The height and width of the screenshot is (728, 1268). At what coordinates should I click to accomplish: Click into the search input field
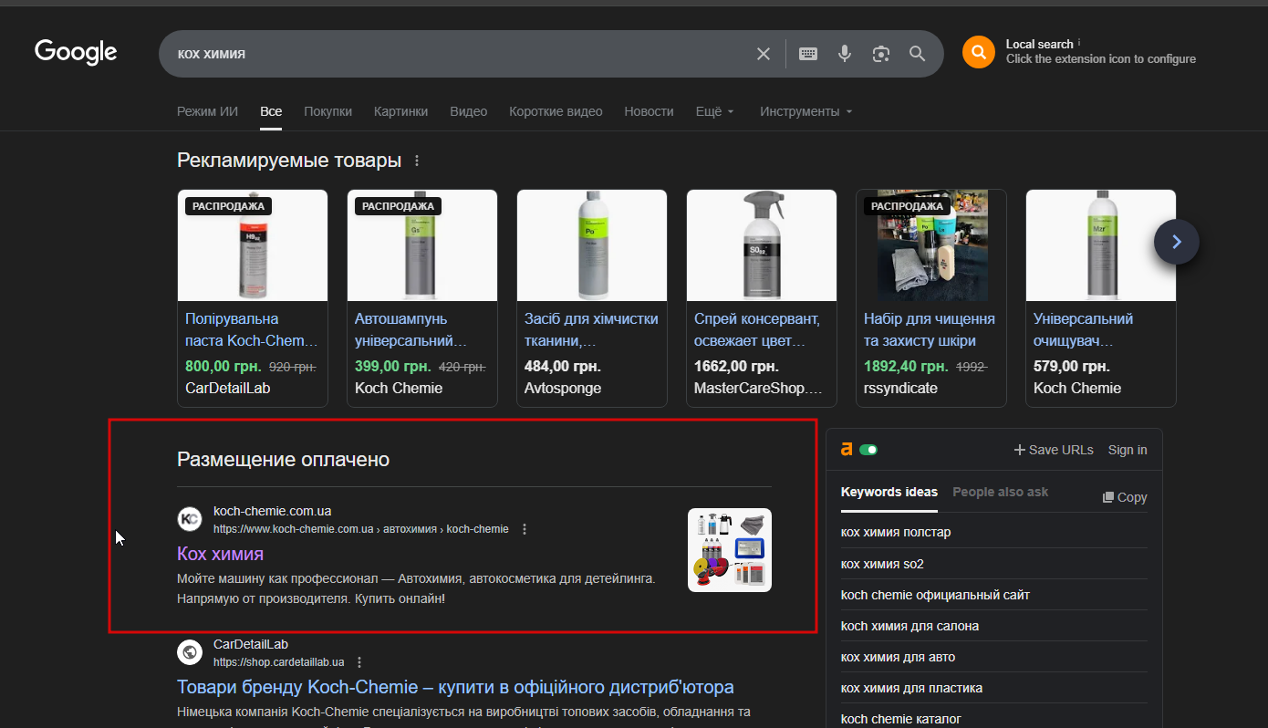coord(456,54)
